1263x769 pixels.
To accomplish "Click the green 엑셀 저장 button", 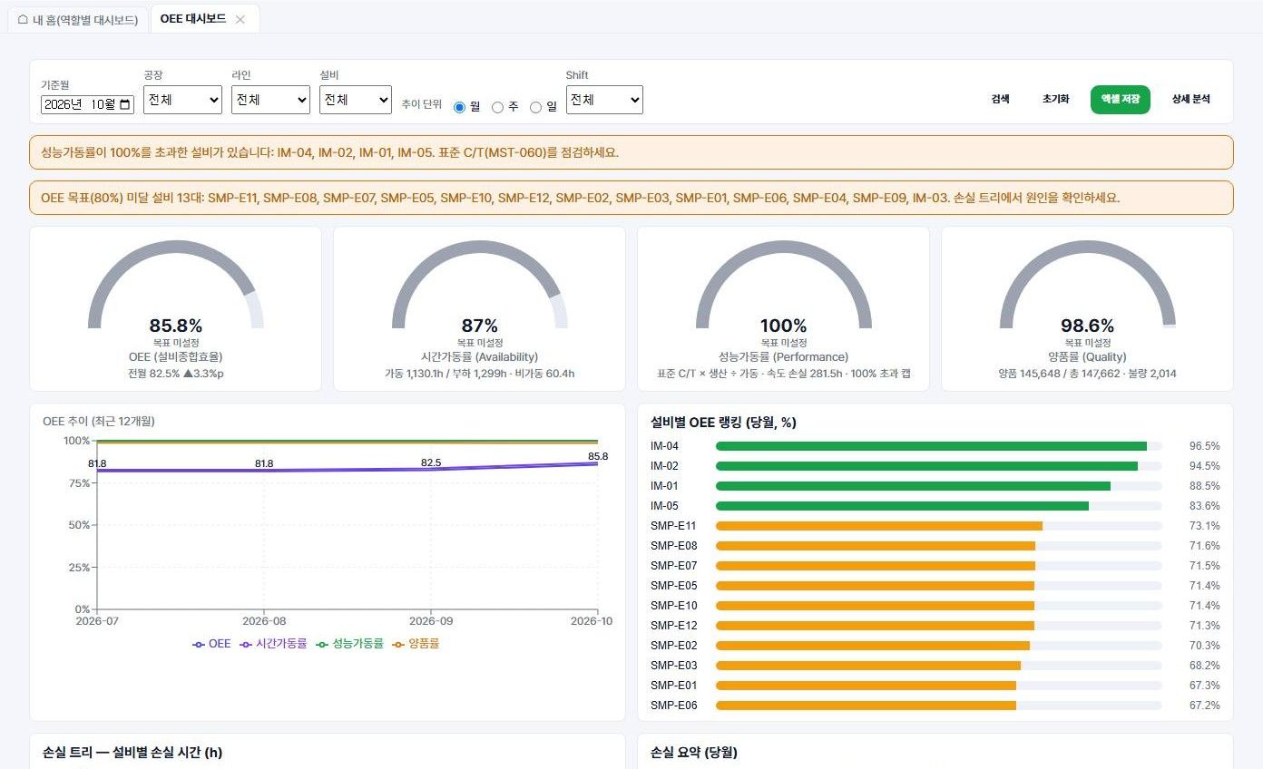I will click(1121, 100).
